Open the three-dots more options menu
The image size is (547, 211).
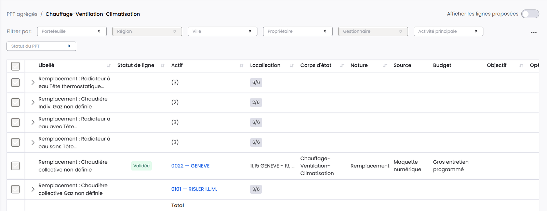[534, 32]
